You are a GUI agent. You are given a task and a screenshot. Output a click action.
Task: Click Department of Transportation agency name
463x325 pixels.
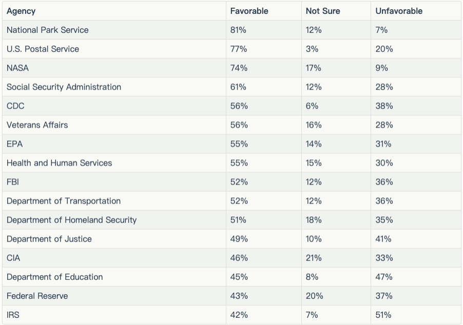click(64, 201)
